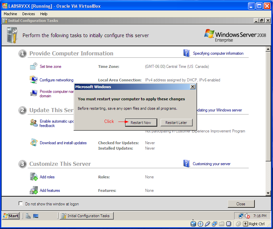Open help icon beside Specifying computer information
Viewport: 273px width, 229px height.
187,53
